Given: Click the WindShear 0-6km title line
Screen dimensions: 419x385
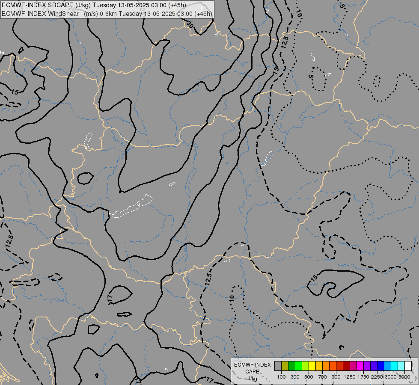Looking at the screenshot, I should [107, 14].
